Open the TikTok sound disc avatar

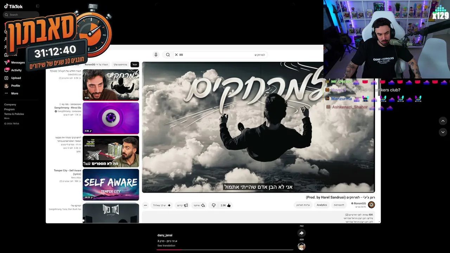(x=301, y=246)
